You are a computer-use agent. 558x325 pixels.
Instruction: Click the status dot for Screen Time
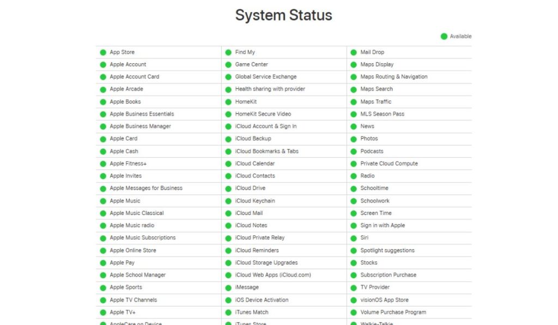coord(353,213)
